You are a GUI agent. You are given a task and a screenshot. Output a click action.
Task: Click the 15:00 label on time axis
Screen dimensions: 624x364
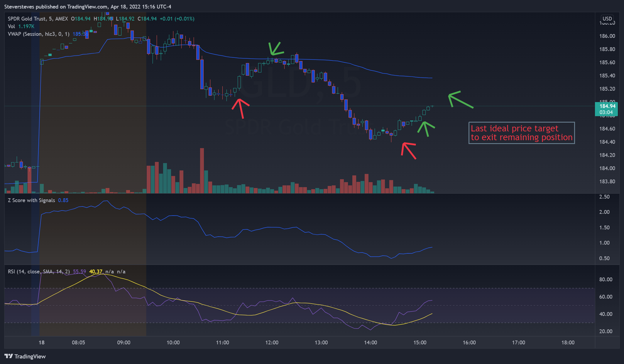click(420, 343)
